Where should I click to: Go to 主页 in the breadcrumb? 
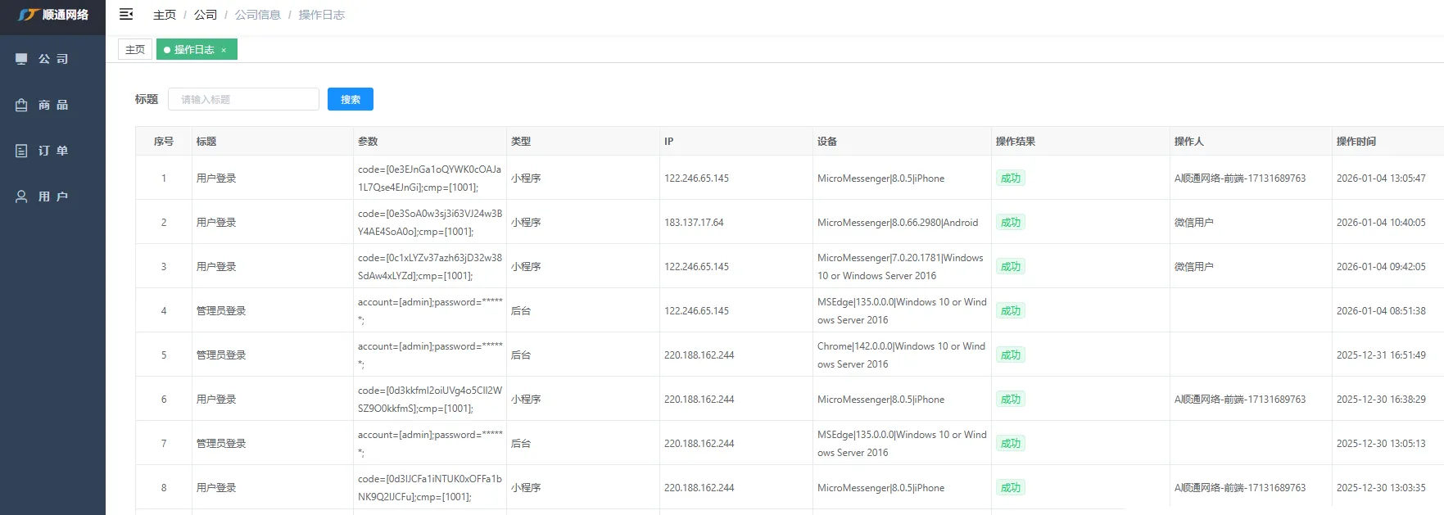pyautogui.click(x=165, y=15)
